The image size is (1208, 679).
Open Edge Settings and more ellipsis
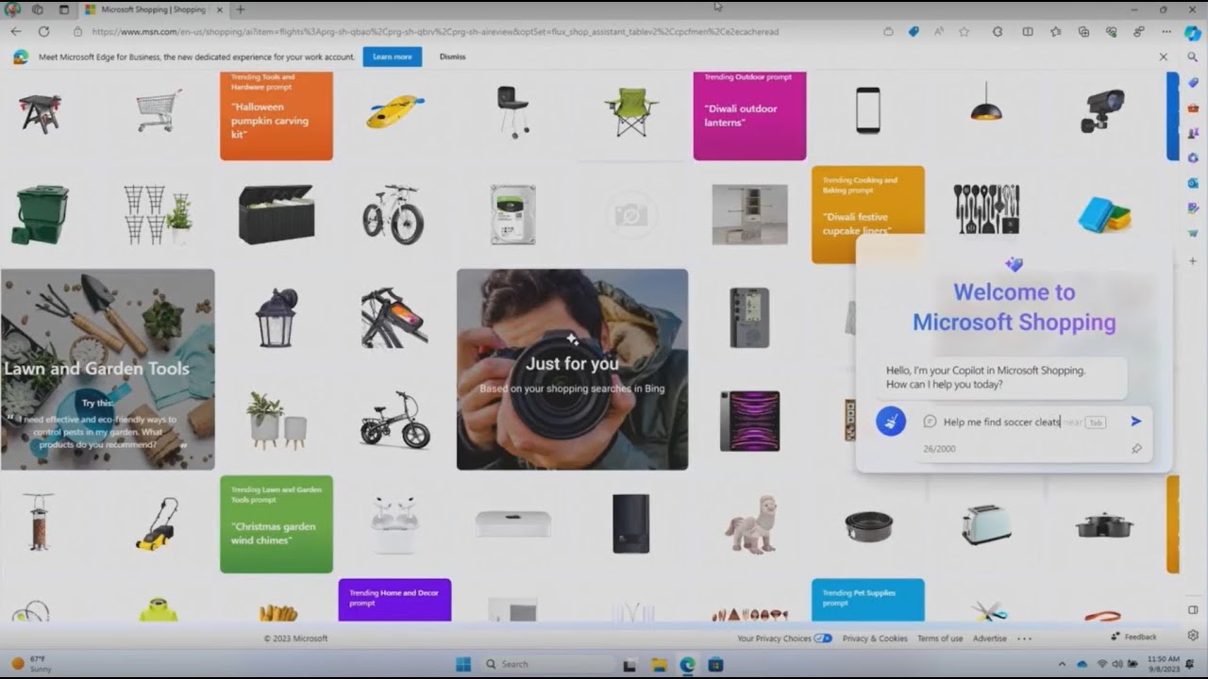point(1166,31)
